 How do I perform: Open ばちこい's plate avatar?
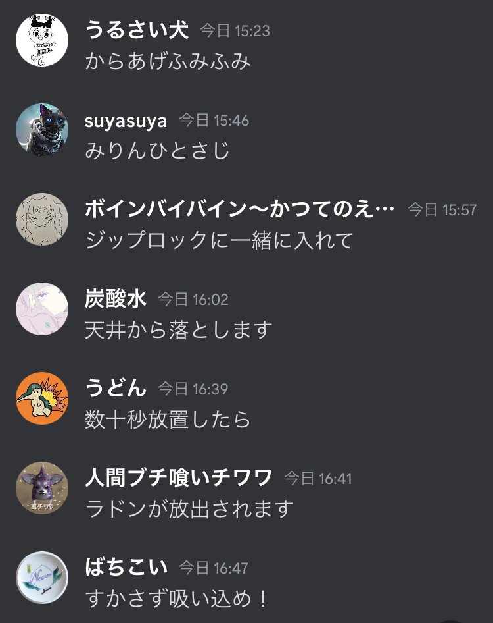click(42, 578)
